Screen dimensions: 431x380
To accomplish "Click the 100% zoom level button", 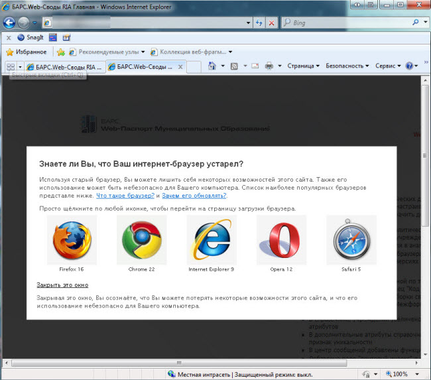I will 397,374.
